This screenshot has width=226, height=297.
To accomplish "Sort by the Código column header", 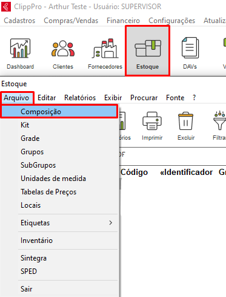I will [x=134, y=172].
